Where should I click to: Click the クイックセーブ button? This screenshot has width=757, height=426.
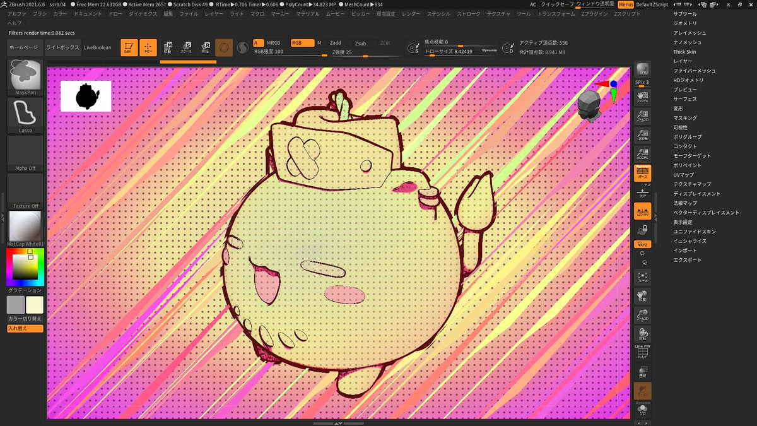pos(558,4)
